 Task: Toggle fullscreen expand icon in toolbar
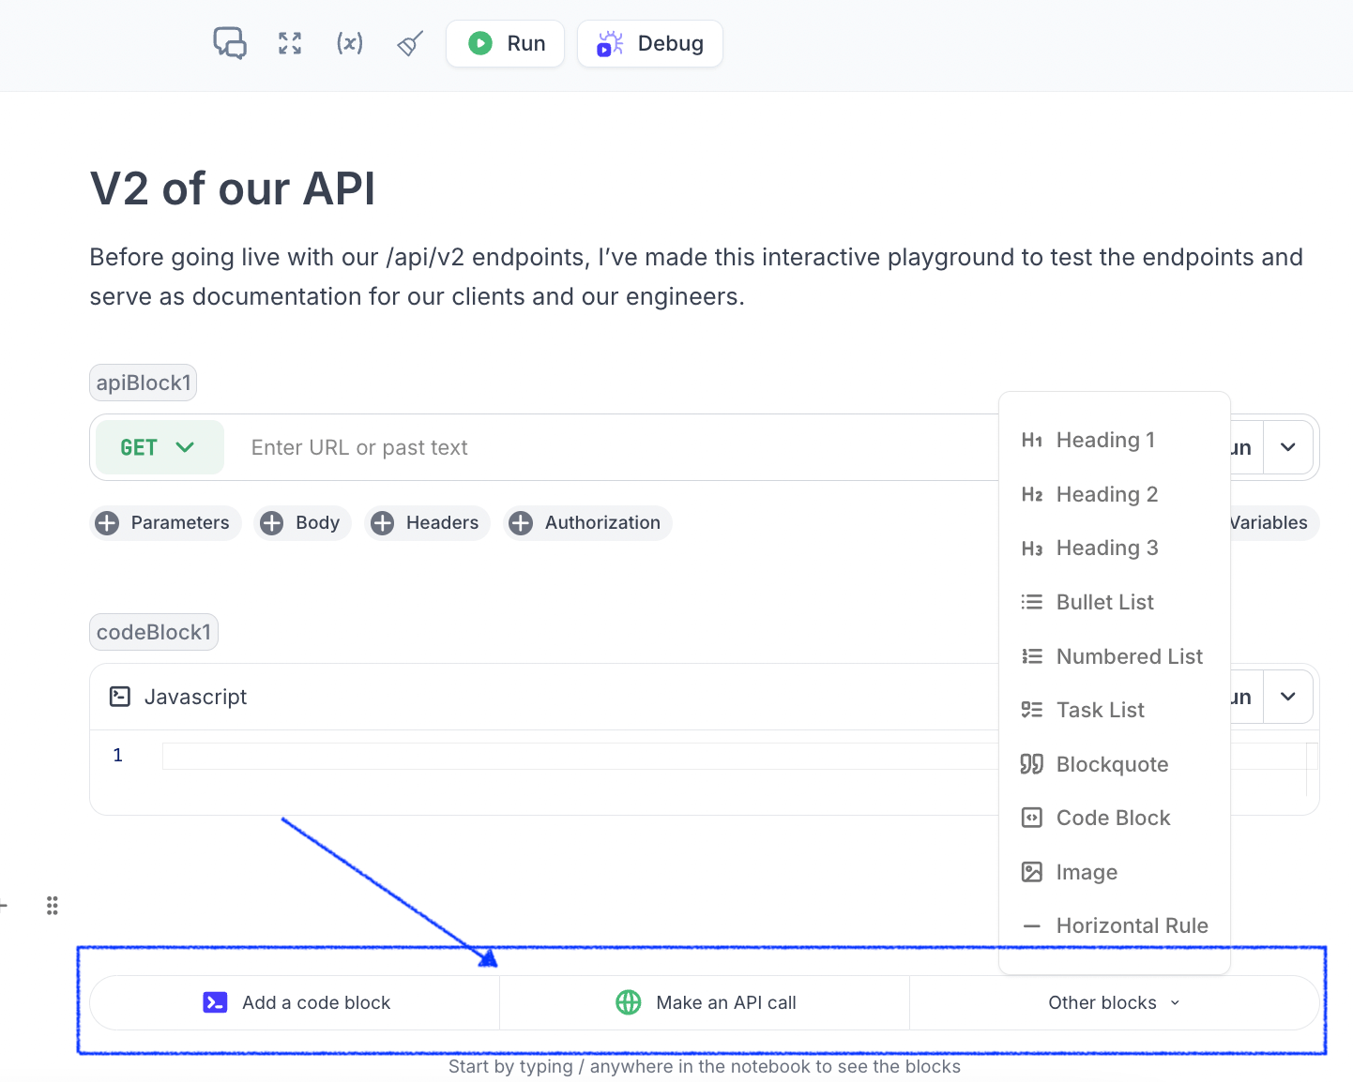290,43
